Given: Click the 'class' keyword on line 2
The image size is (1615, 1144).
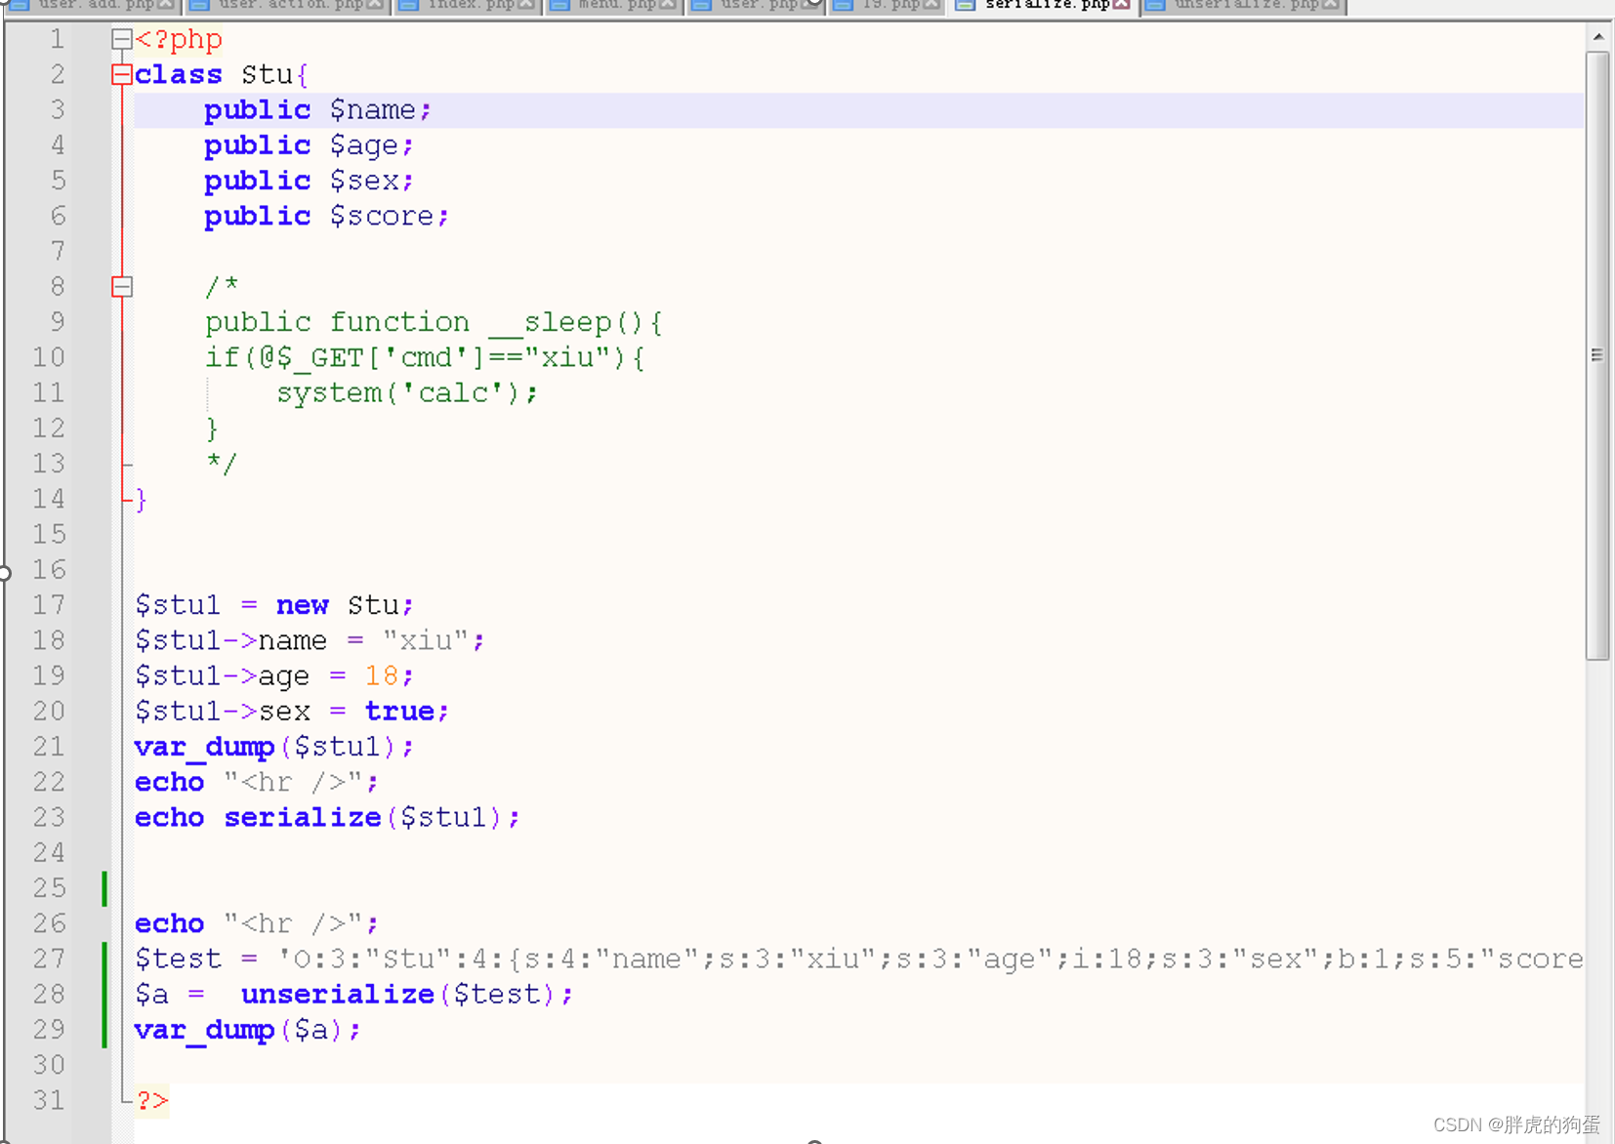Looking at the screenshot, I should (x=179, y=74).
